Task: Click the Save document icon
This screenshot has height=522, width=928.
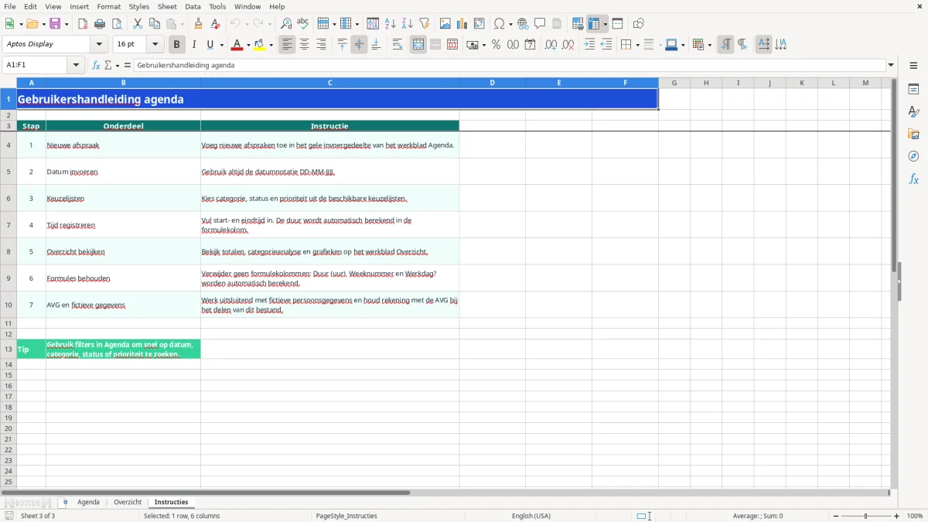Action: click(x=55, y=24)
